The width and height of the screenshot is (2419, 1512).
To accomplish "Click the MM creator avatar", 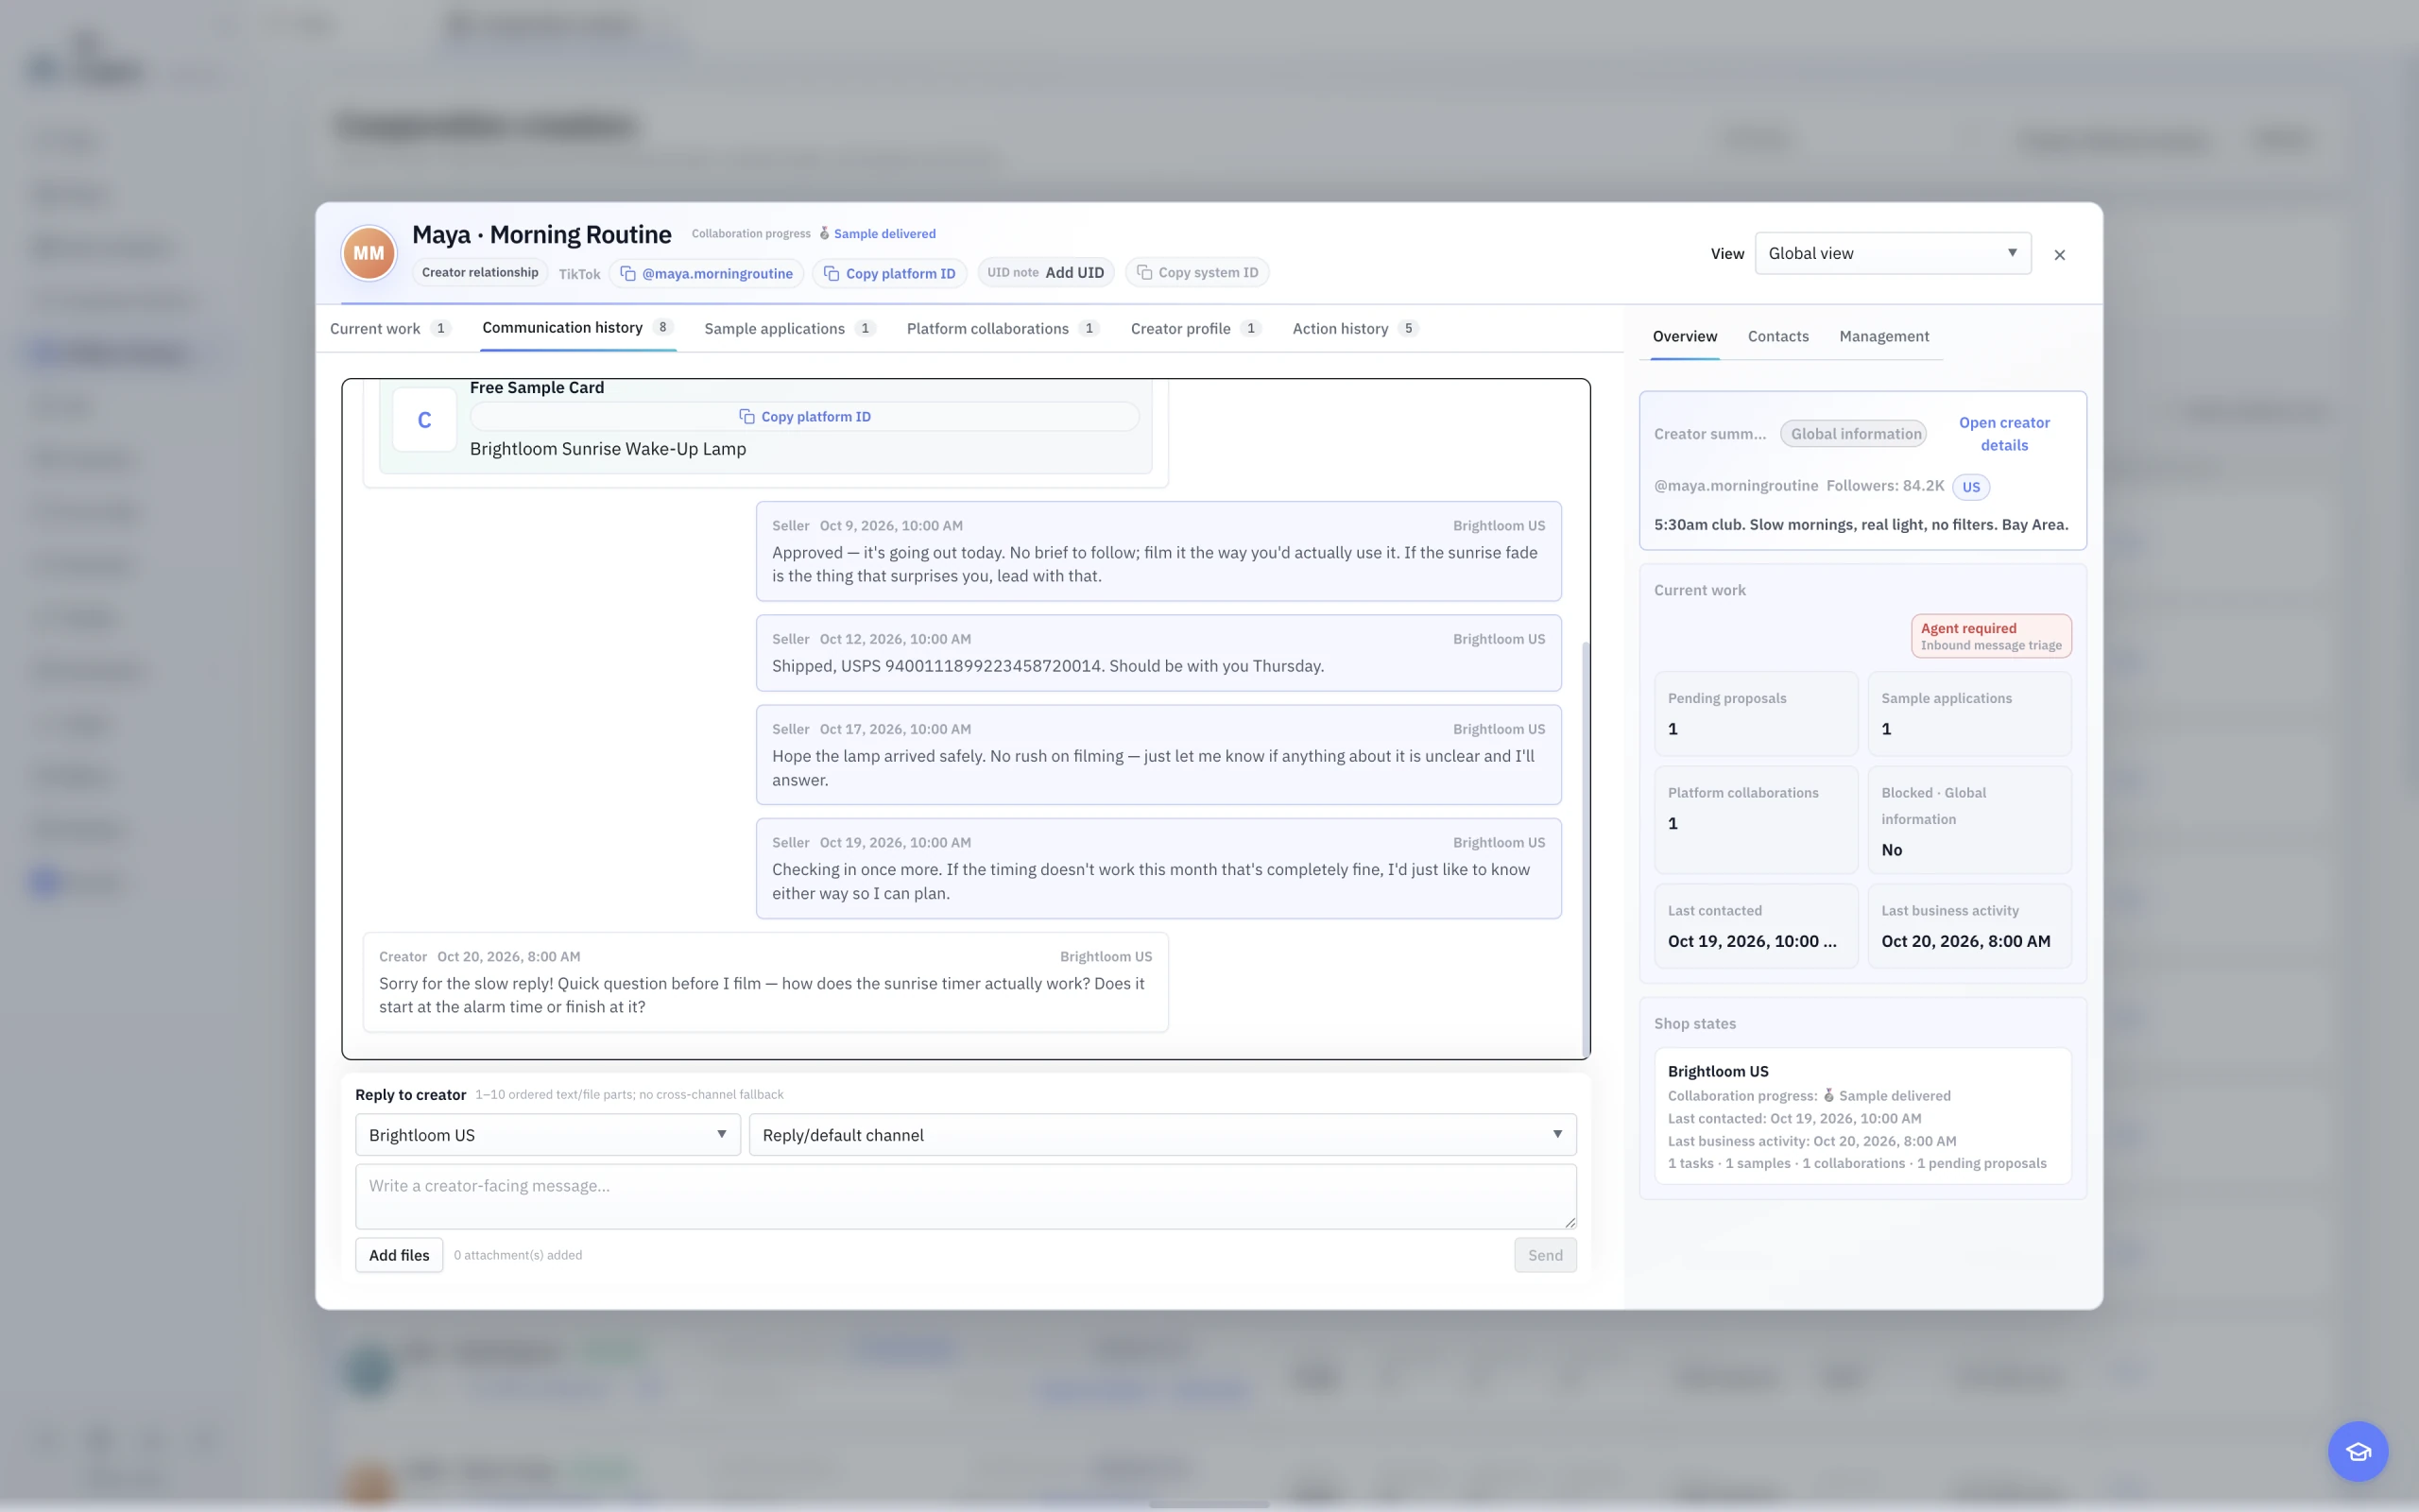I will click(368, 253).
